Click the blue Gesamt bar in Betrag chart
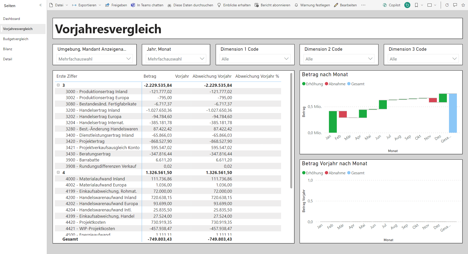 453,113
